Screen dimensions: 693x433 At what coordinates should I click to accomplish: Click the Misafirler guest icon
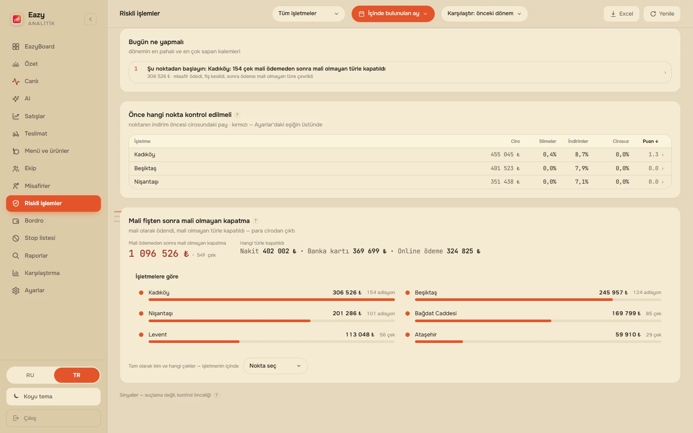(16, 186)
